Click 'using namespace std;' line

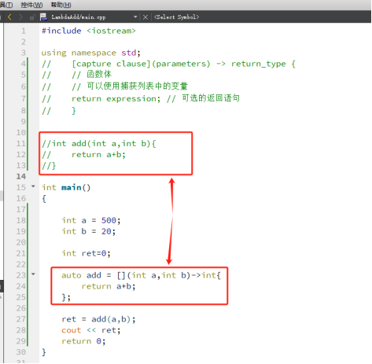[x=91, y=53]
